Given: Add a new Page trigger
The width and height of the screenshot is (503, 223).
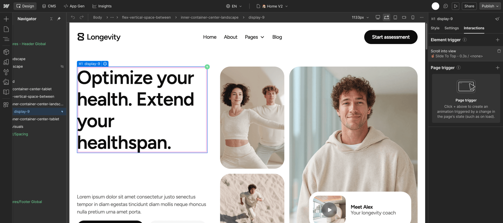Looking at the screenshot, I should click(x=498, y=68).
